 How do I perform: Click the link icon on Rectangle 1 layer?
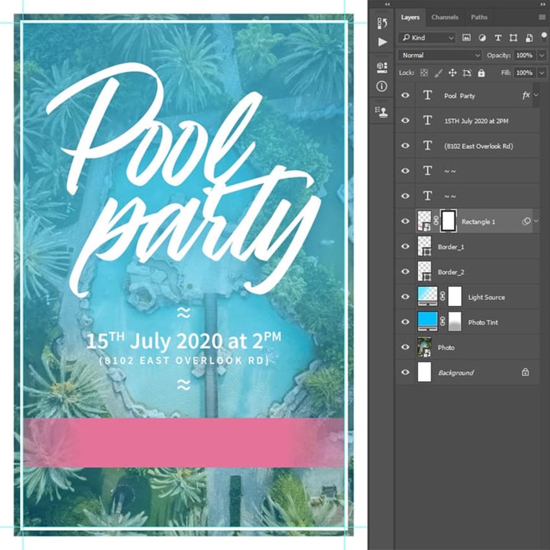coord(436,221)
